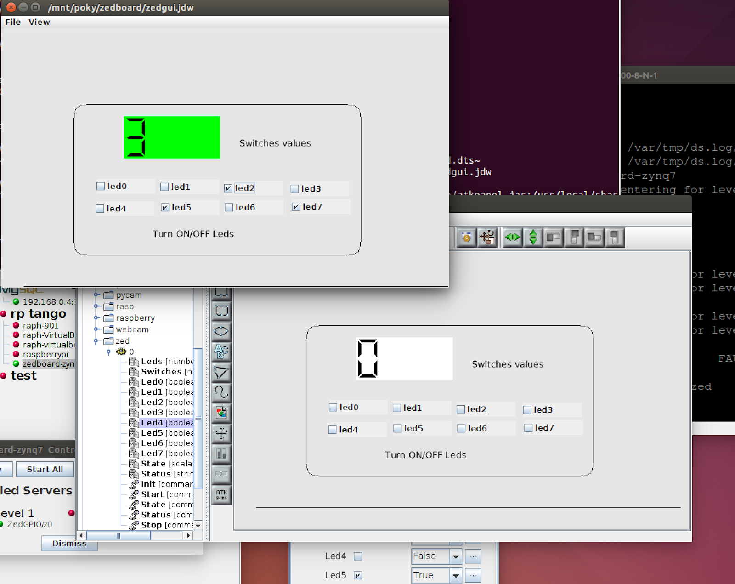Check led0 in the zedgui.jdw window
The height and width of the screenshot is (584, 735).
[x=101, y=186]
